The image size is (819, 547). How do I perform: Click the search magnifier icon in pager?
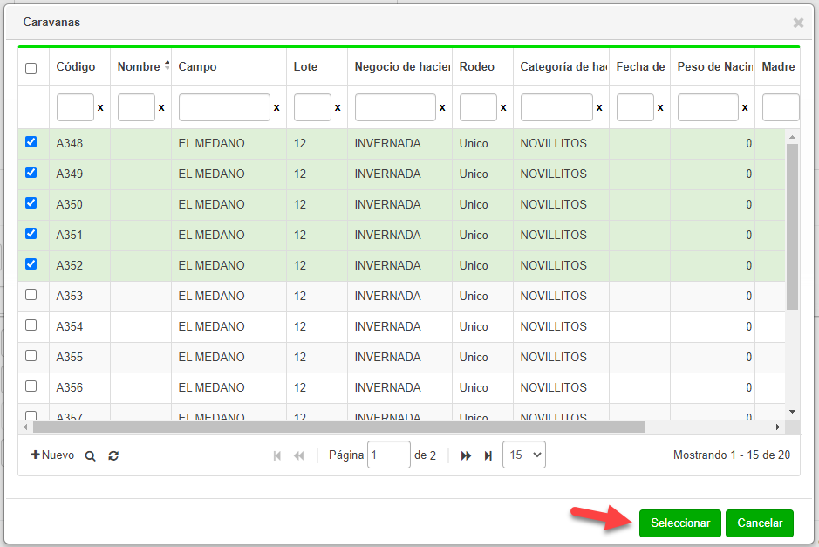coord(90,456)
